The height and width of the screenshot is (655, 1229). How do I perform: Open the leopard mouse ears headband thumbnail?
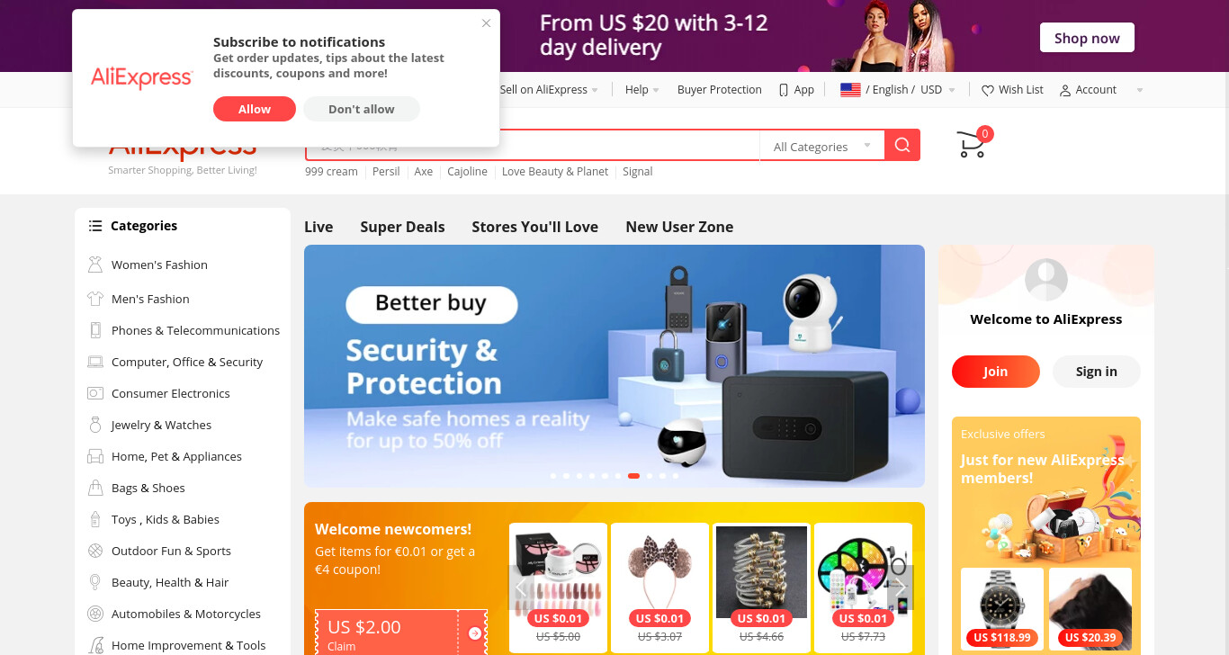click(x=659, y=572)
